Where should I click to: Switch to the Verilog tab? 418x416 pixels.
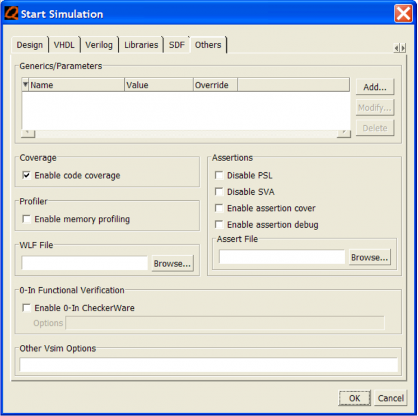tap(99, 45)
